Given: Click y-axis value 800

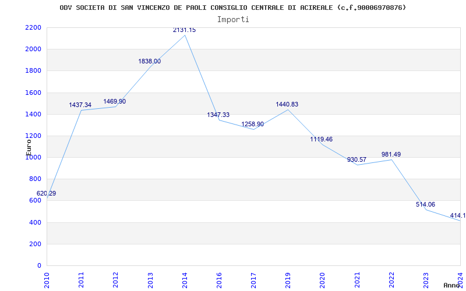Looking at the screenshot, I should tap(36, 179).
